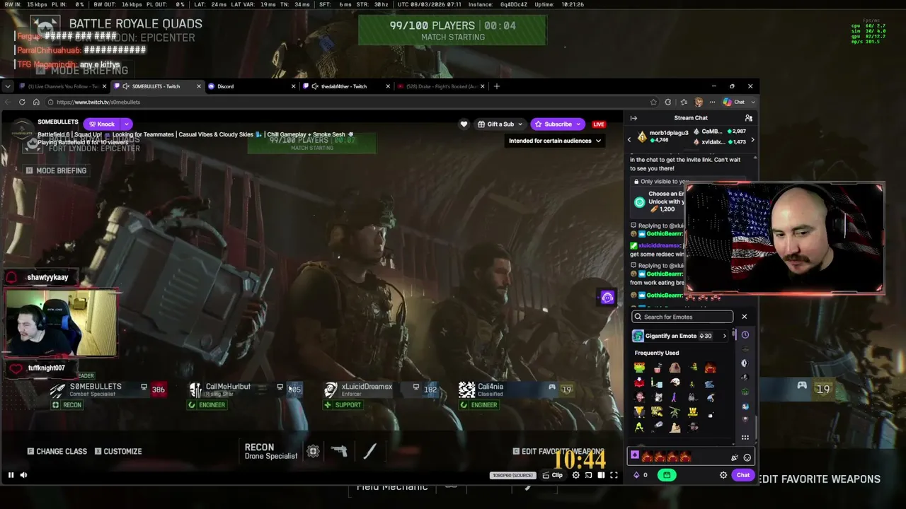Viewport: 906px width, 509px height.
Task: Pick the frog emote in Frequently Used
Action: click(639, 368)
